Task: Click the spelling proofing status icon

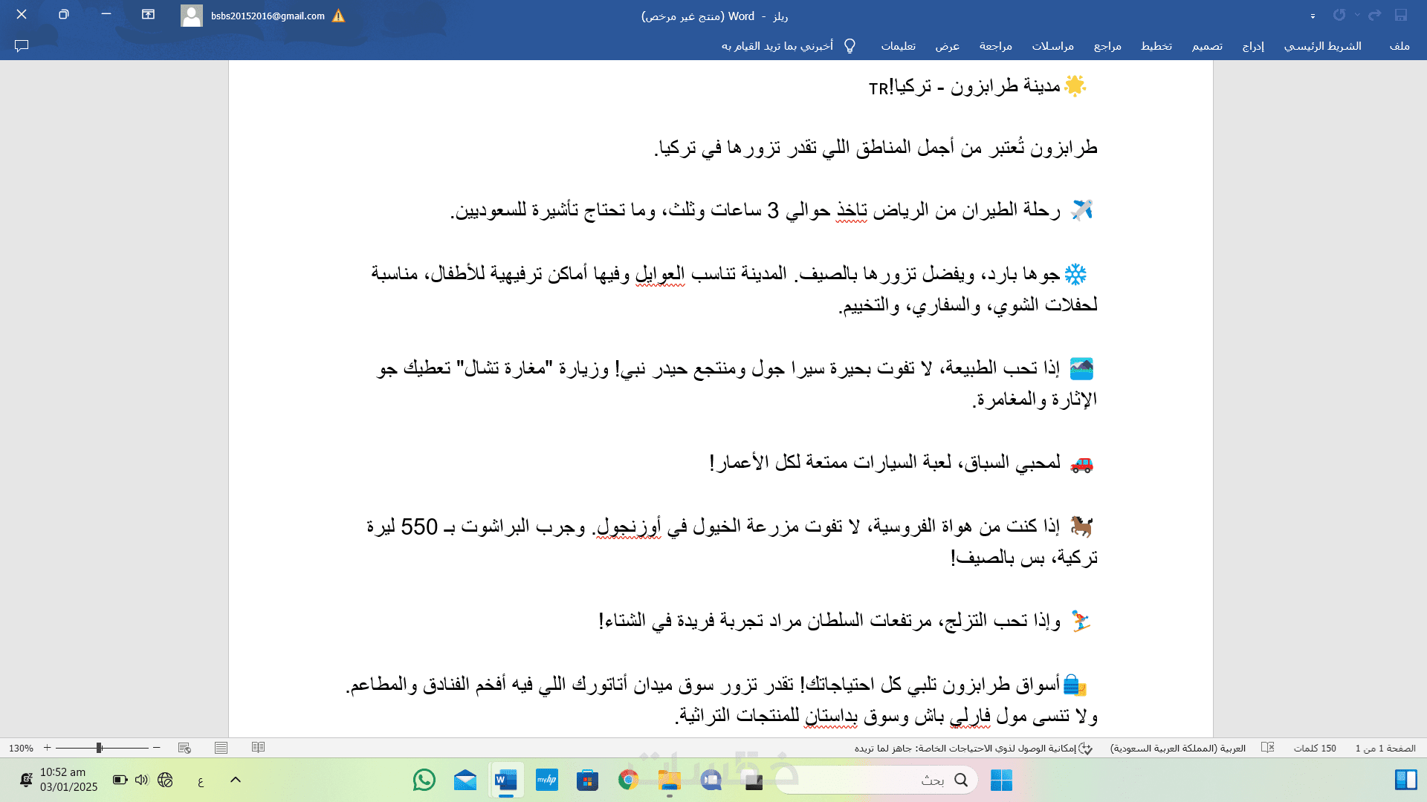Action: tap(1268, 748)
